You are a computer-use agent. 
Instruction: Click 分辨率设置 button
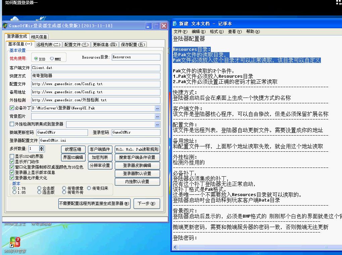coord(100,166)
